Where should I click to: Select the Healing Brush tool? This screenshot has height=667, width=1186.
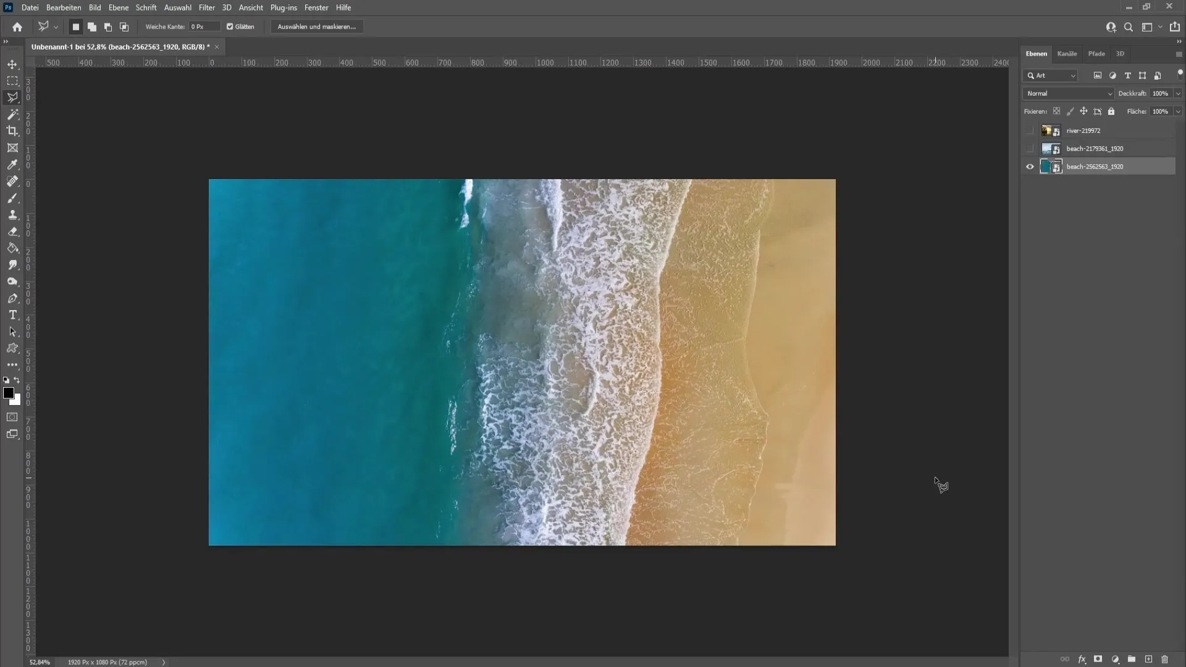click(12, 181)
